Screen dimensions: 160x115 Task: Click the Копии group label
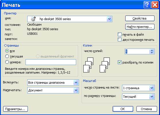[x=88, y=45]
